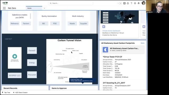The image size is (169, 95).
Task: Open the Global Actions plus icon
Action: pos(124,3)
